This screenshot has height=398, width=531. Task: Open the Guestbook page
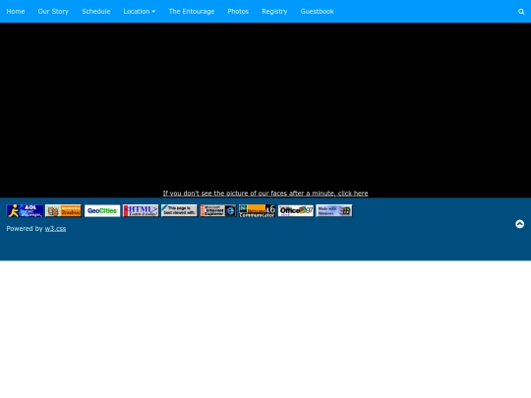(x=317, y=12)
